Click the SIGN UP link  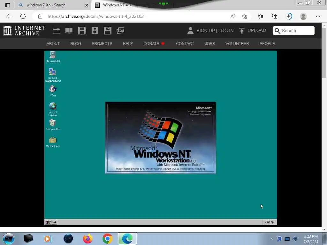[205, 31]
